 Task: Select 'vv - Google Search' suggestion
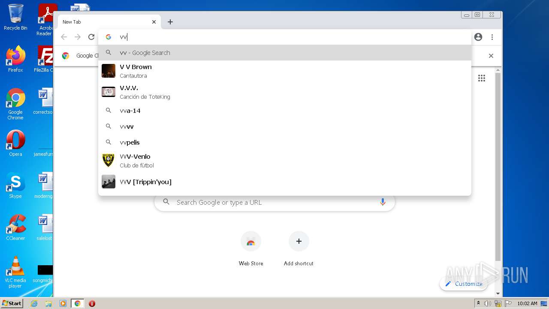point(285,53)
